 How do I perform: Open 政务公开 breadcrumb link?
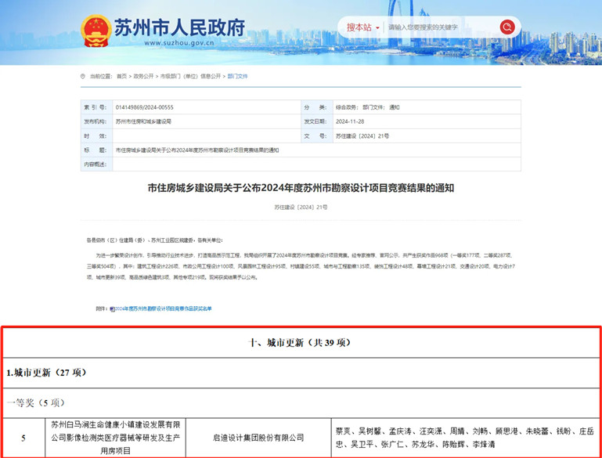pyautogui.click(x=143, y=76)
